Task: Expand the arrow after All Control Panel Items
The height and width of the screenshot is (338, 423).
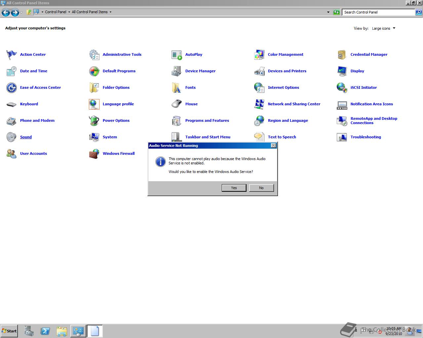Action: pos(110,12)
